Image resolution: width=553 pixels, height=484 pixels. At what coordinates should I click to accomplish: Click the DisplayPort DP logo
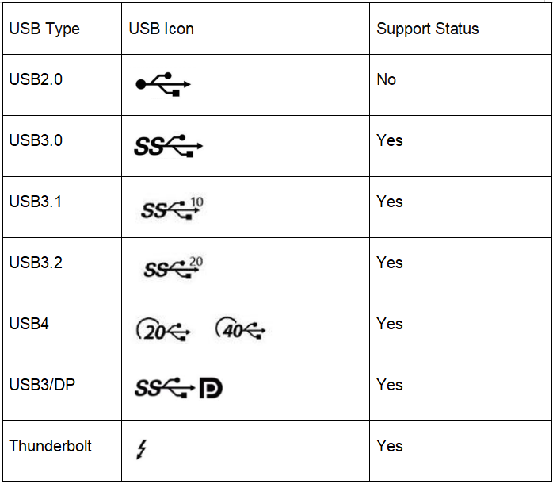pos(211,388)
